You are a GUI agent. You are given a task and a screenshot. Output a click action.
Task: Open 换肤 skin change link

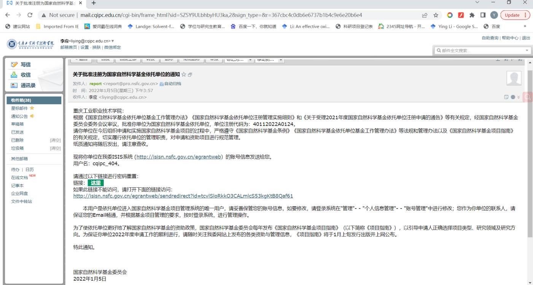[x=96, y=47]
